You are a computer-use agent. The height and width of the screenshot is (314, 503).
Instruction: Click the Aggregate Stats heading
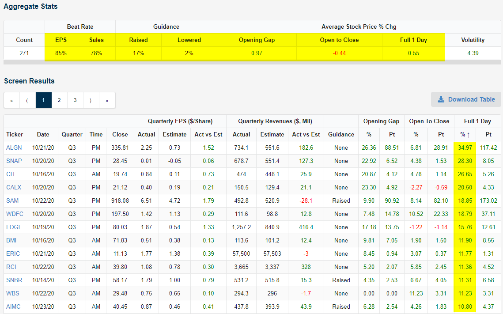(30, 7)
